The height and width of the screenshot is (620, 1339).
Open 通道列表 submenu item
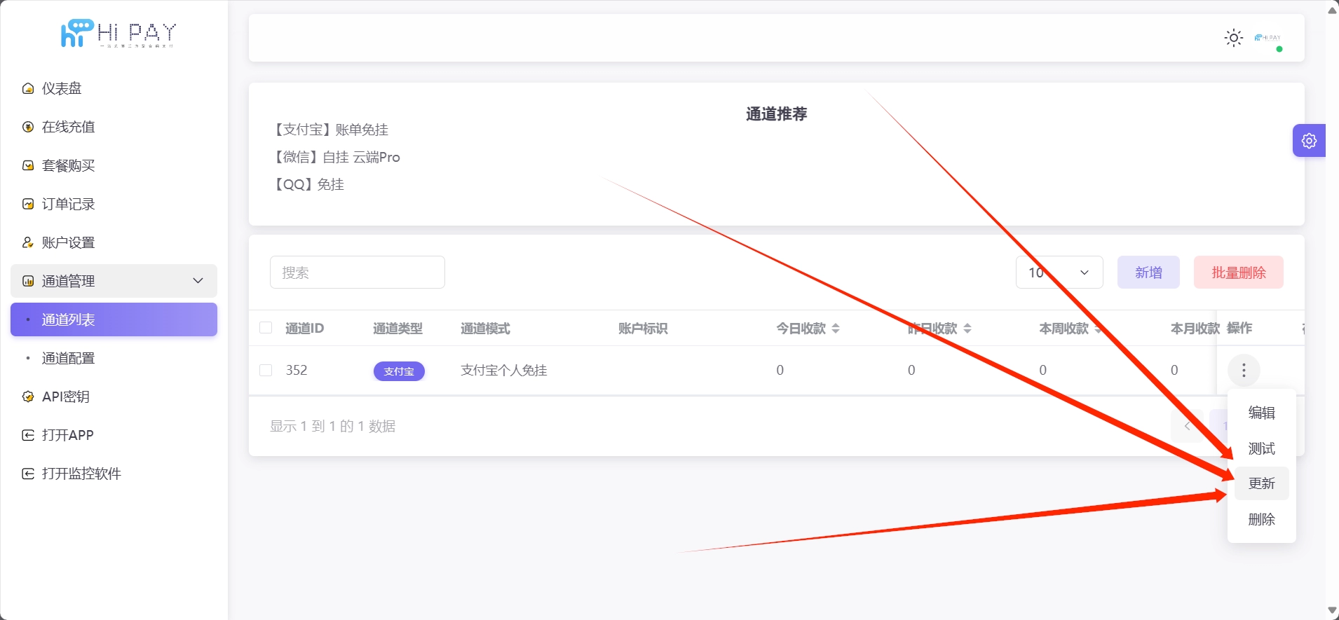tap(114, 319)
